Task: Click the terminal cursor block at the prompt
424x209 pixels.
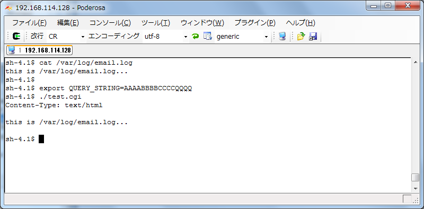Action: click(41, 139)
